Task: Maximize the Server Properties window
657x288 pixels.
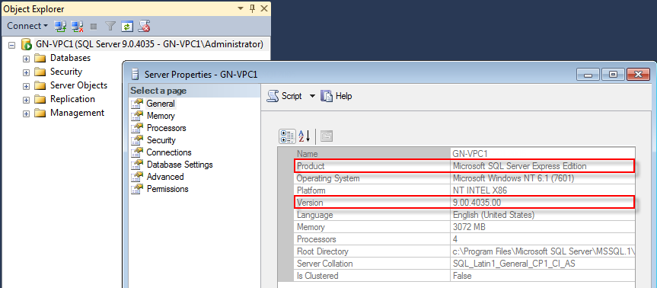Action: pos(613,75)
